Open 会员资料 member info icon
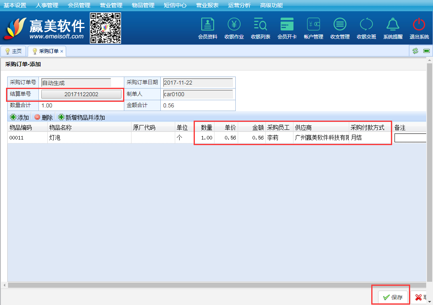The width and height of the screenshot is (433, 305). coord(207,25)
